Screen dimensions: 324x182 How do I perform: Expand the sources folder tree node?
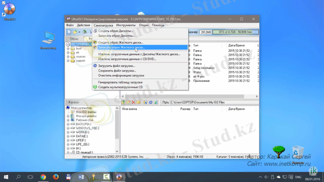coord(68,57)
